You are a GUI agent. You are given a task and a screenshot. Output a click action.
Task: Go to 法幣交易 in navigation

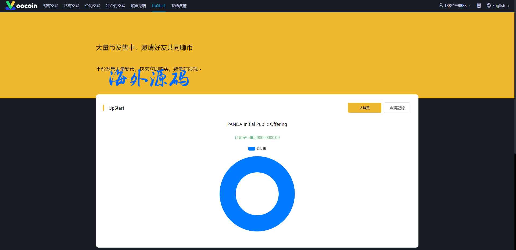[x=71, y=6]
